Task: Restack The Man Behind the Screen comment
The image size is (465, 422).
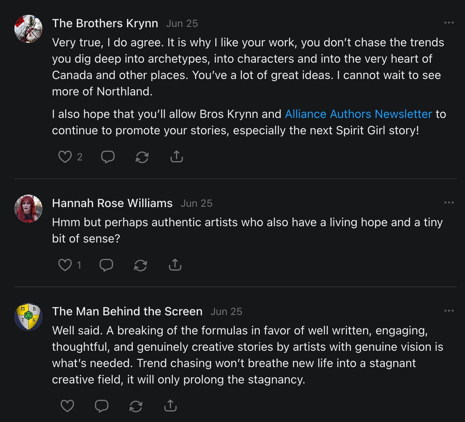Action: tap(136, 406)
